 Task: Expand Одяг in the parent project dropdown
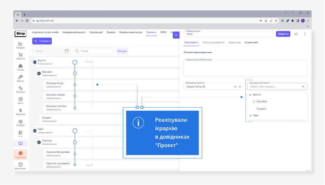coord(250,116)
